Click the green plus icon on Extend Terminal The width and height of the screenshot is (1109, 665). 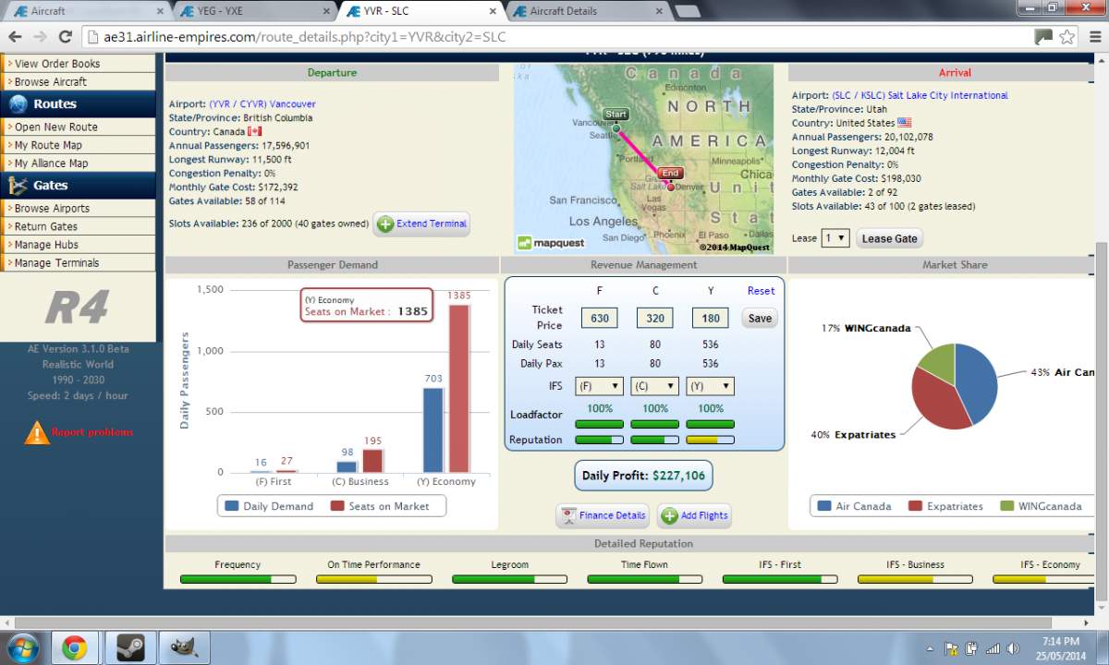(385, 224)
